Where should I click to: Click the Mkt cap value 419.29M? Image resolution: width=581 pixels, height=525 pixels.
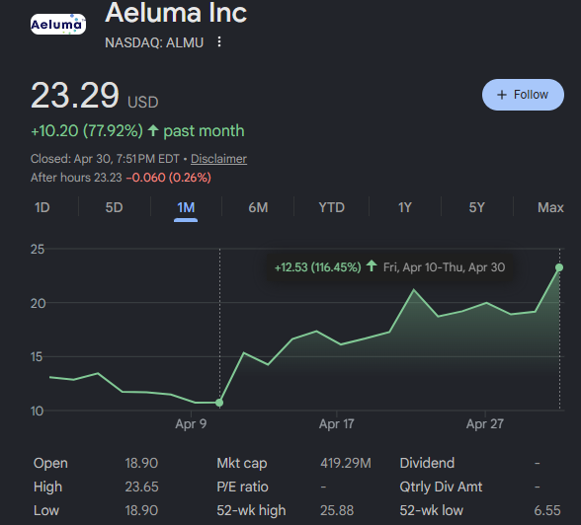pos(346,463)
